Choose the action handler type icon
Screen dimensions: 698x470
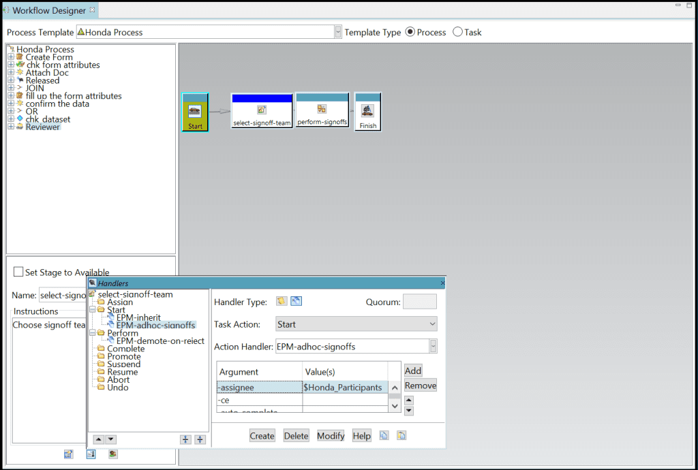(297, 301)
